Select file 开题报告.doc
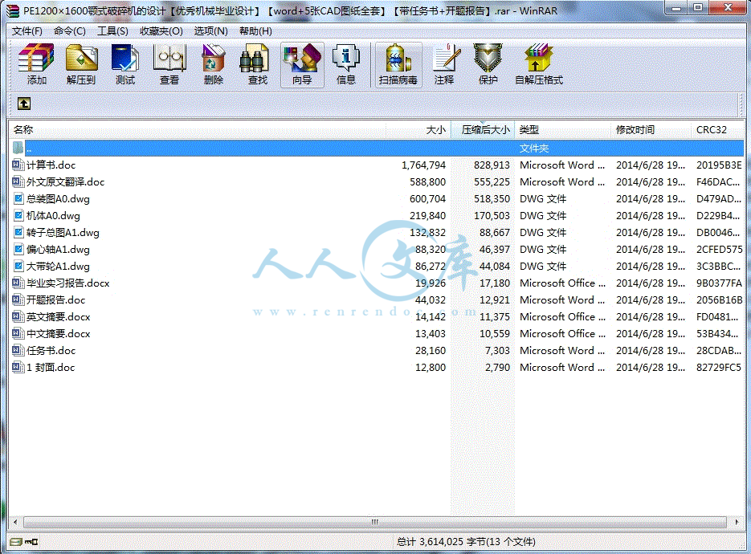 55,300
